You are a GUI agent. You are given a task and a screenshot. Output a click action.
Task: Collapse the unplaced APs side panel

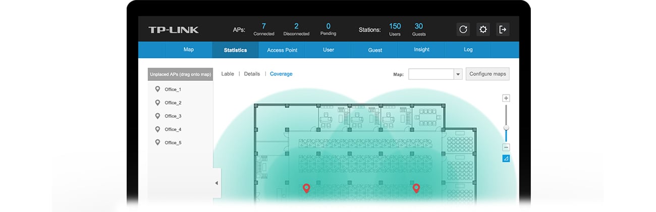(216, 183)
